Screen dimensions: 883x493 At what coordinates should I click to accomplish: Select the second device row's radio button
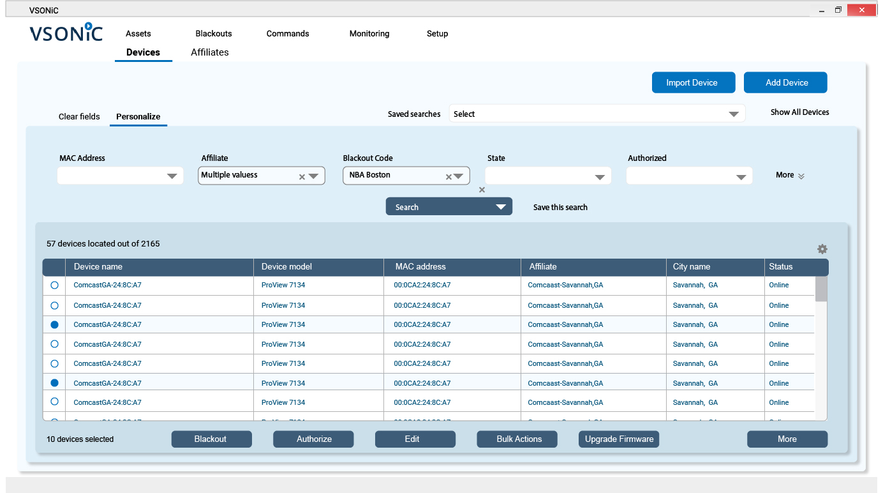[54, 305]
